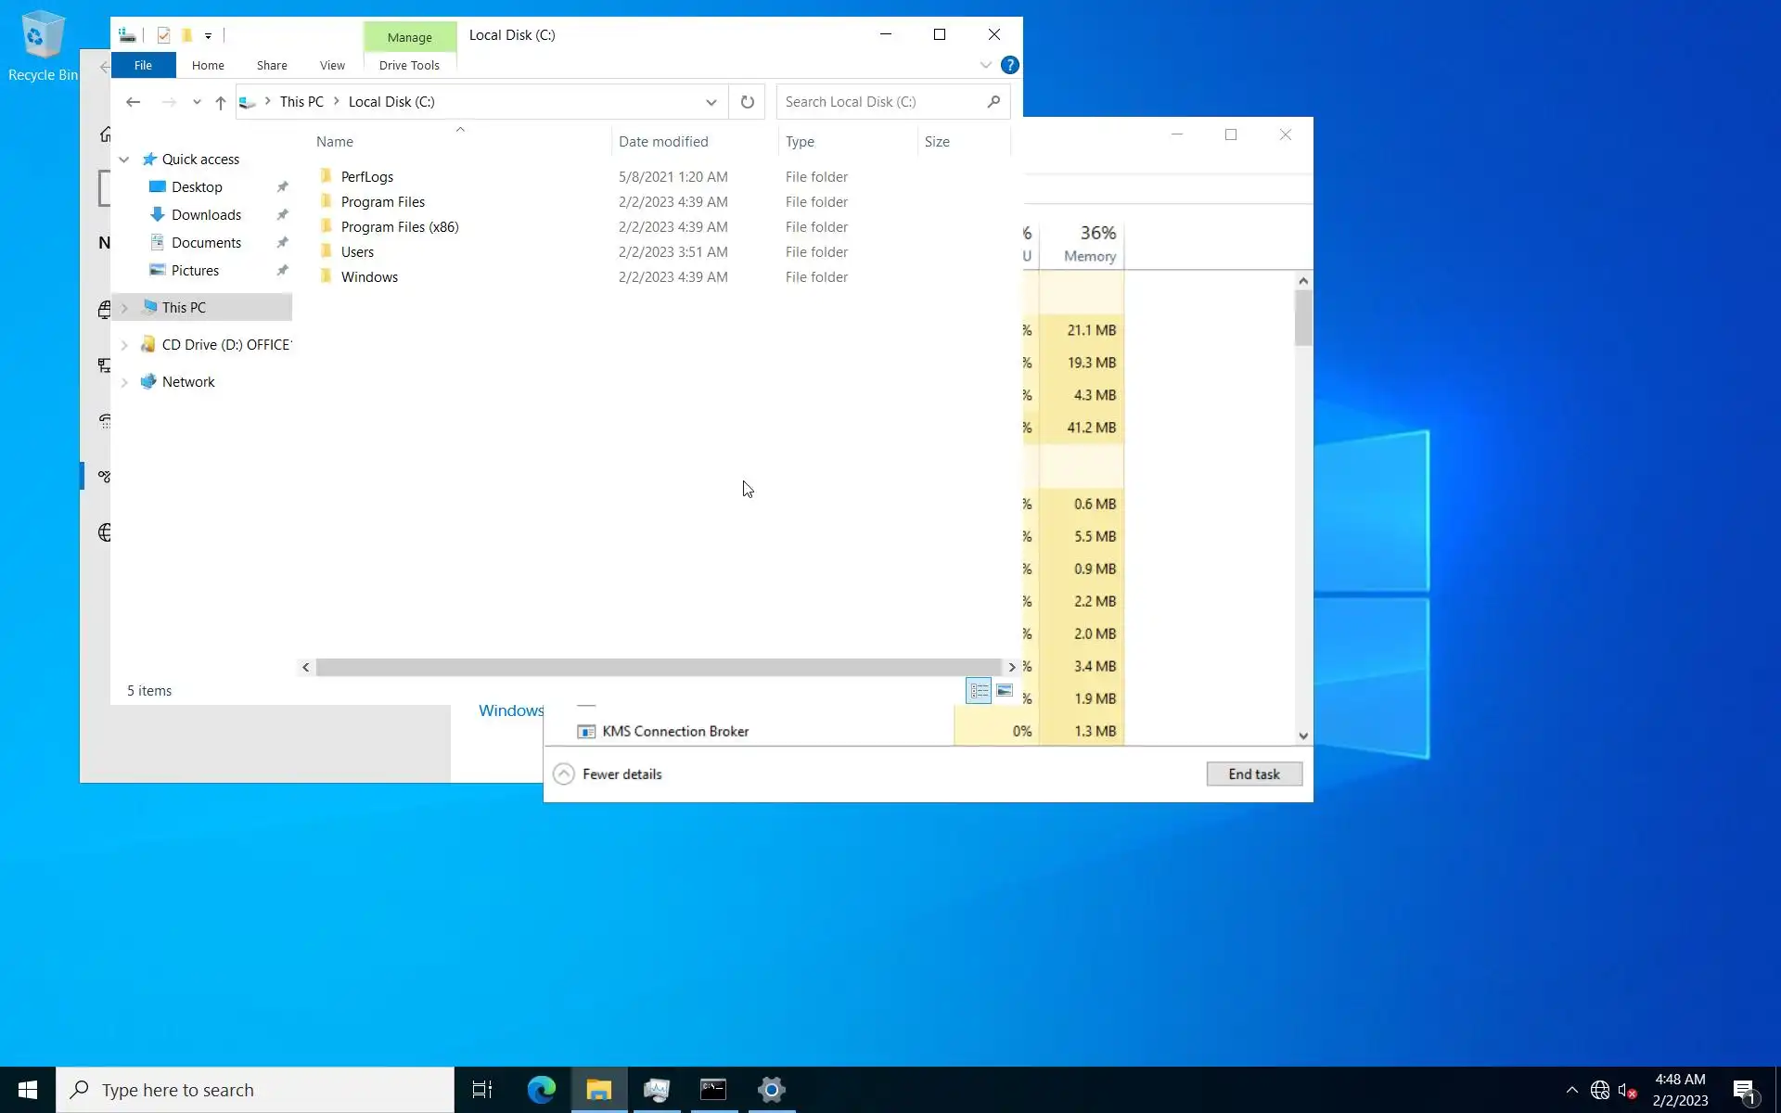Click the End task button
This screenshot has width=1781, height=1113.
click(x=1253, y=774)
